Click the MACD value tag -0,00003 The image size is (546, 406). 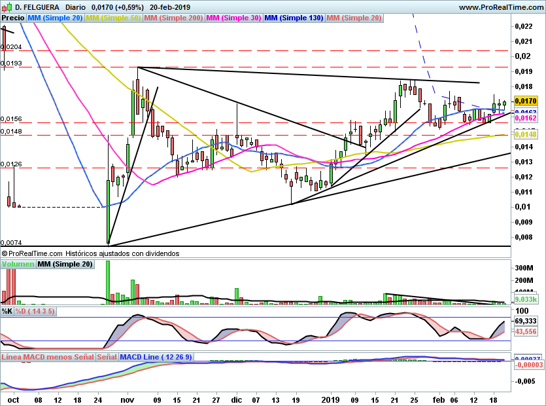[528, 365]
